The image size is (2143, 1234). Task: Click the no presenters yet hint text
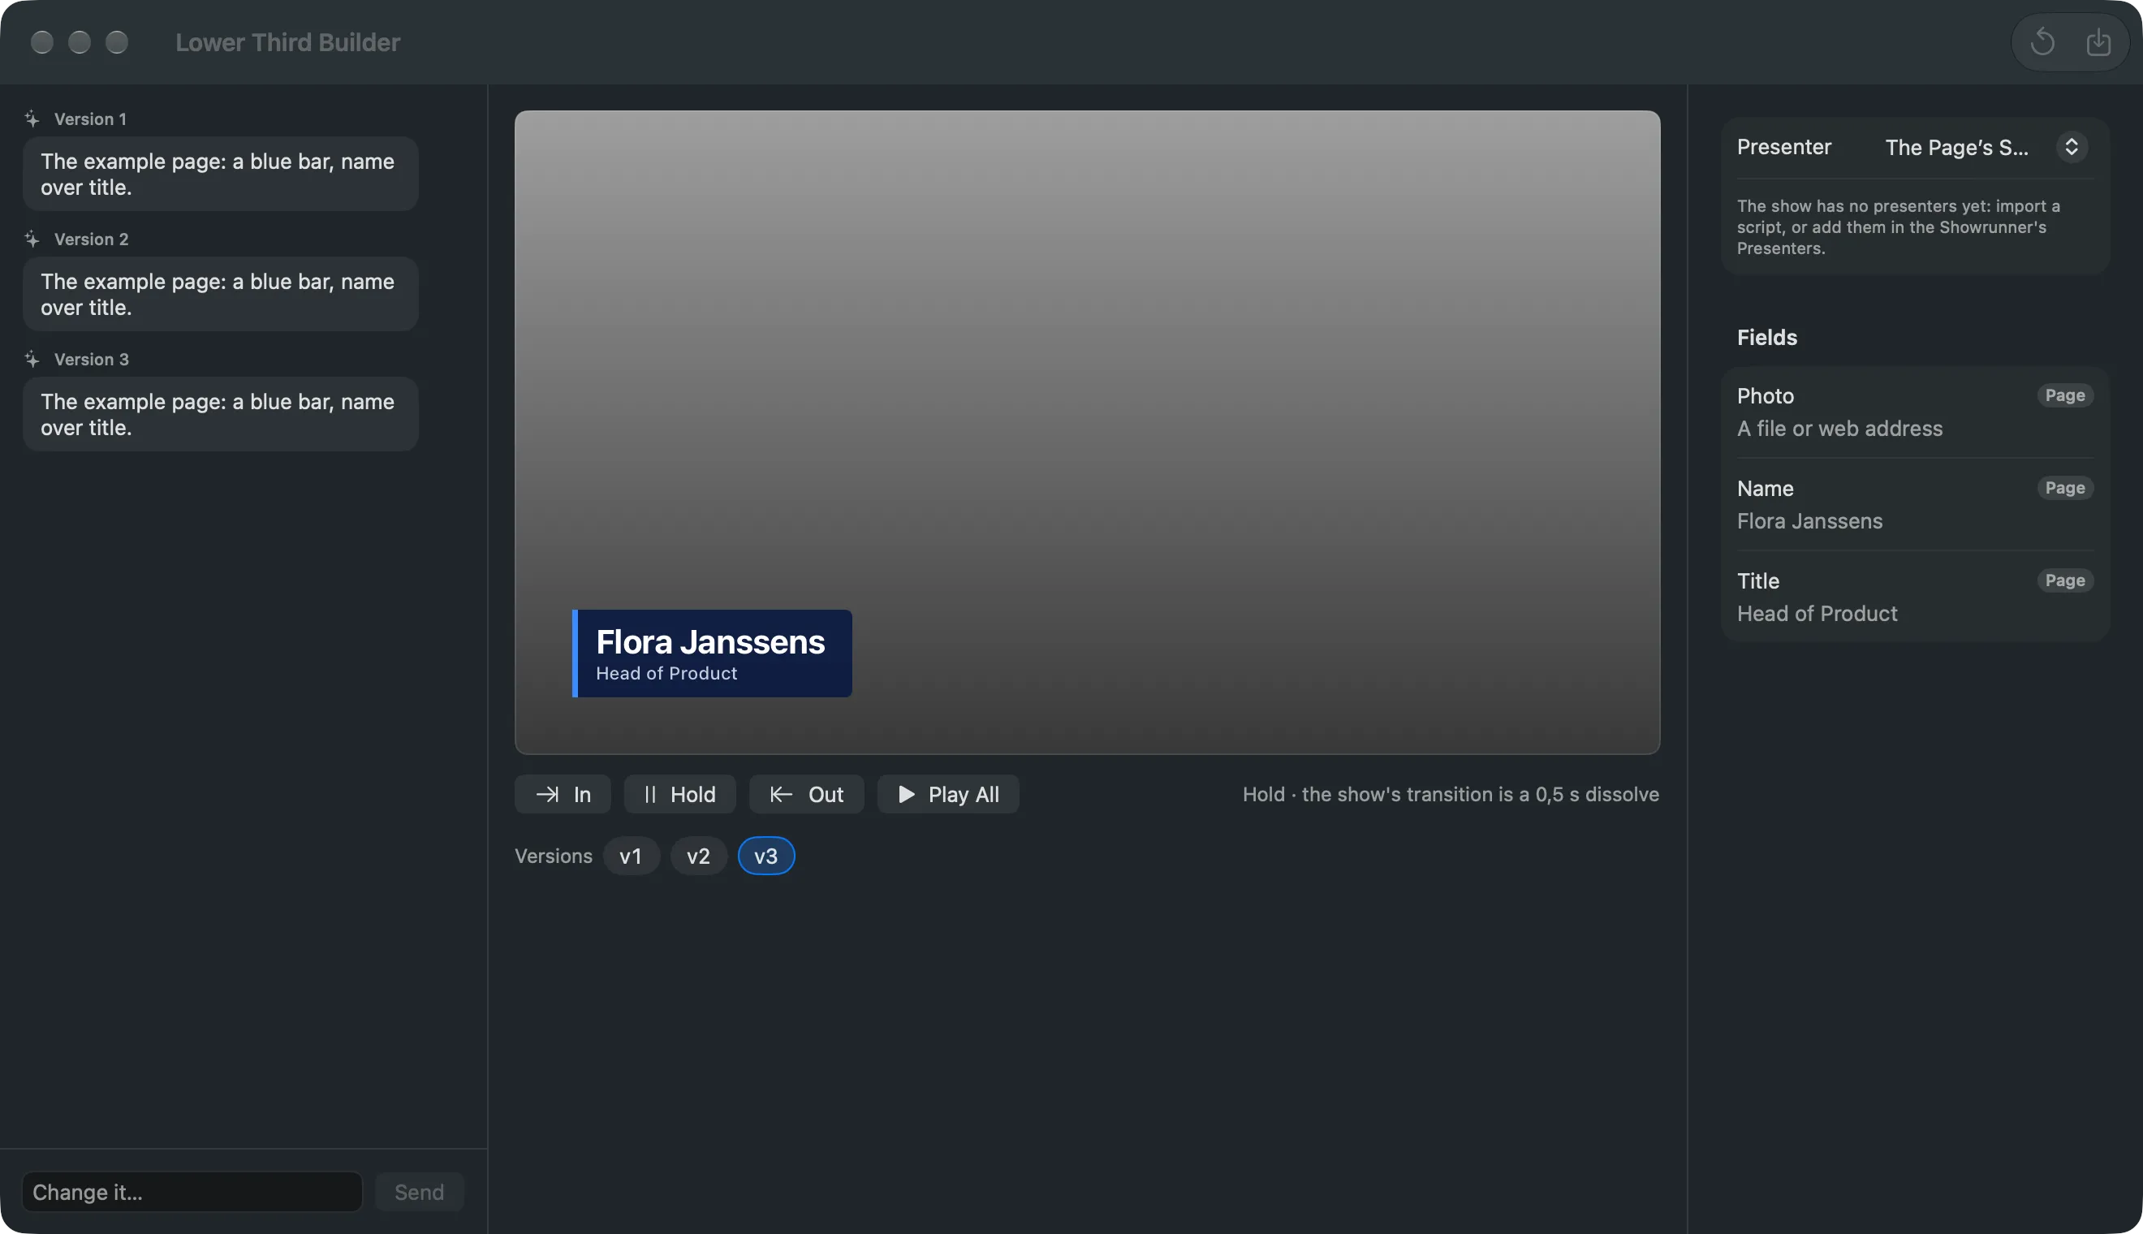coord(1898,227)
